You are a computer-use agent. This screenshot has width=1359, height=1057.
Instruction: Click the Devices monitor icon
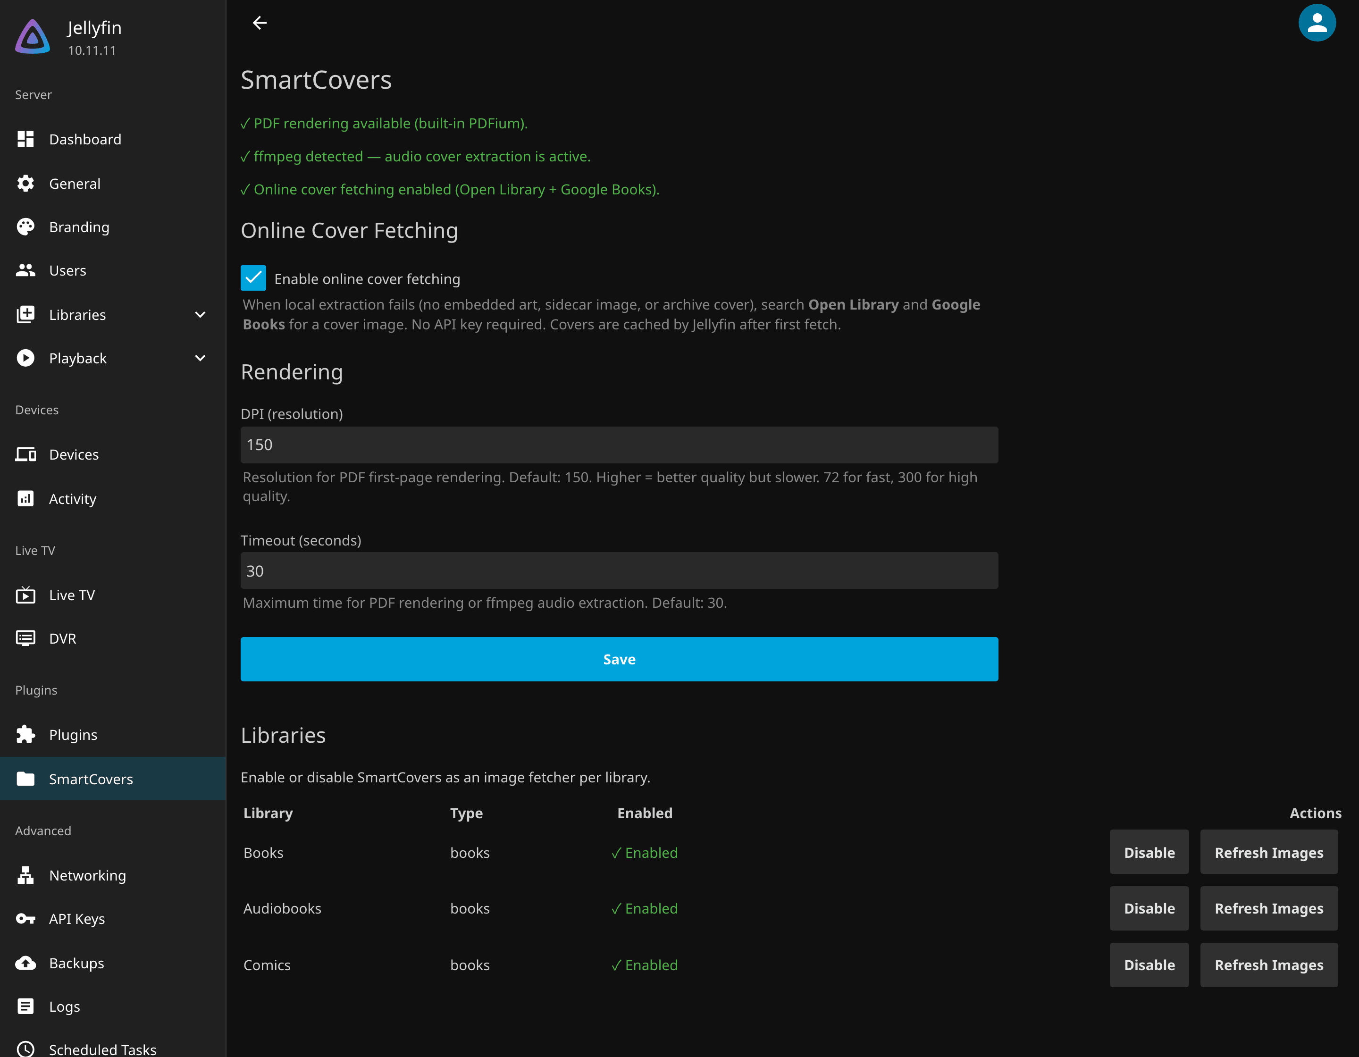pos(25,454)
